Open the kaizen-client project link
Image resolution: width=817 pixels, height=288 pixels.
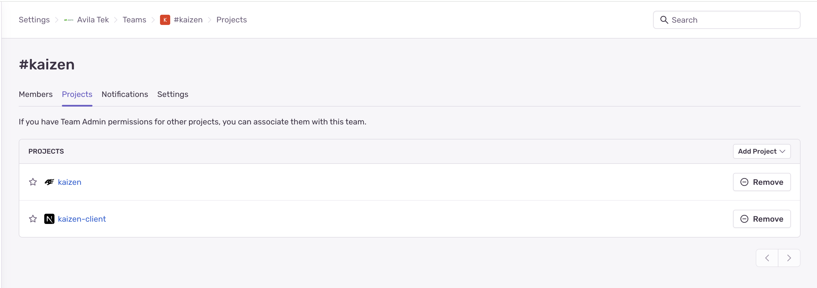coord(82,219)
